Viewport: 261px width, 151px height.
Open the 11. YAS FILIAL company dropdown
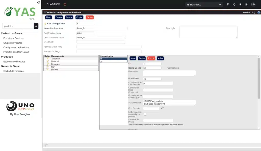tap(204, 5)
